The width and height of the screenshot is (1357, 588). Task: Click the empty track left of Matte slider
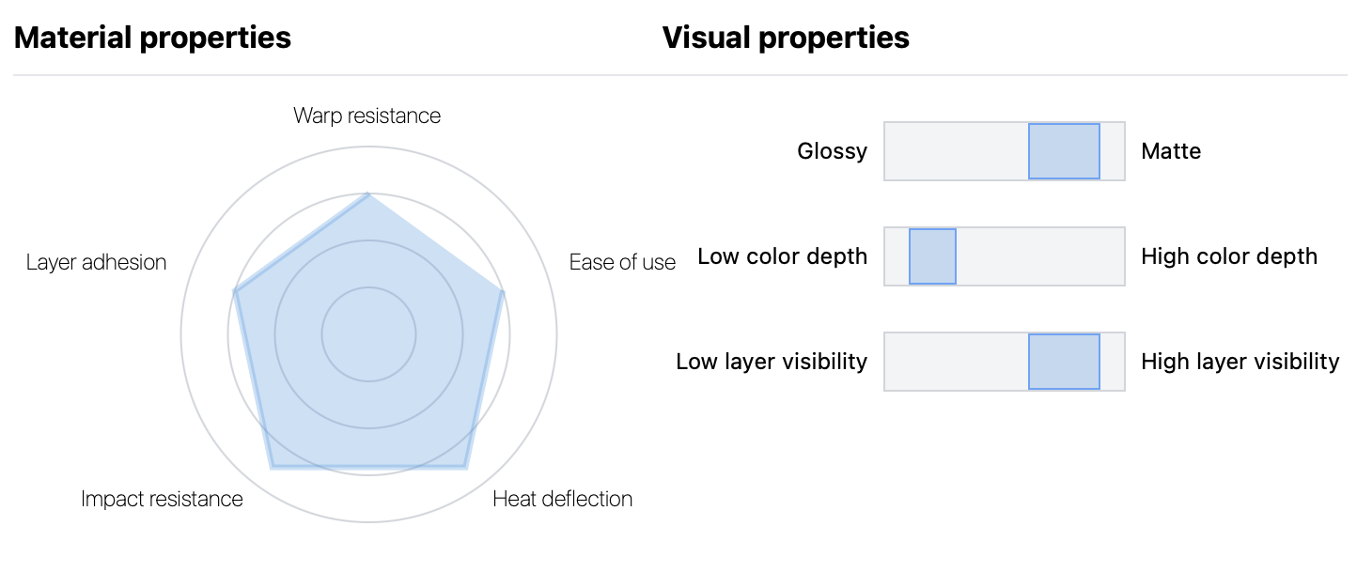click(956, 151)
